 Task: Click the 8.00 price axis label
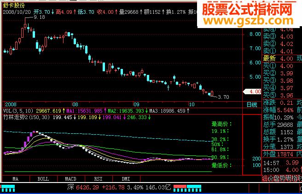pyautogui.click(x=255, y=34)
